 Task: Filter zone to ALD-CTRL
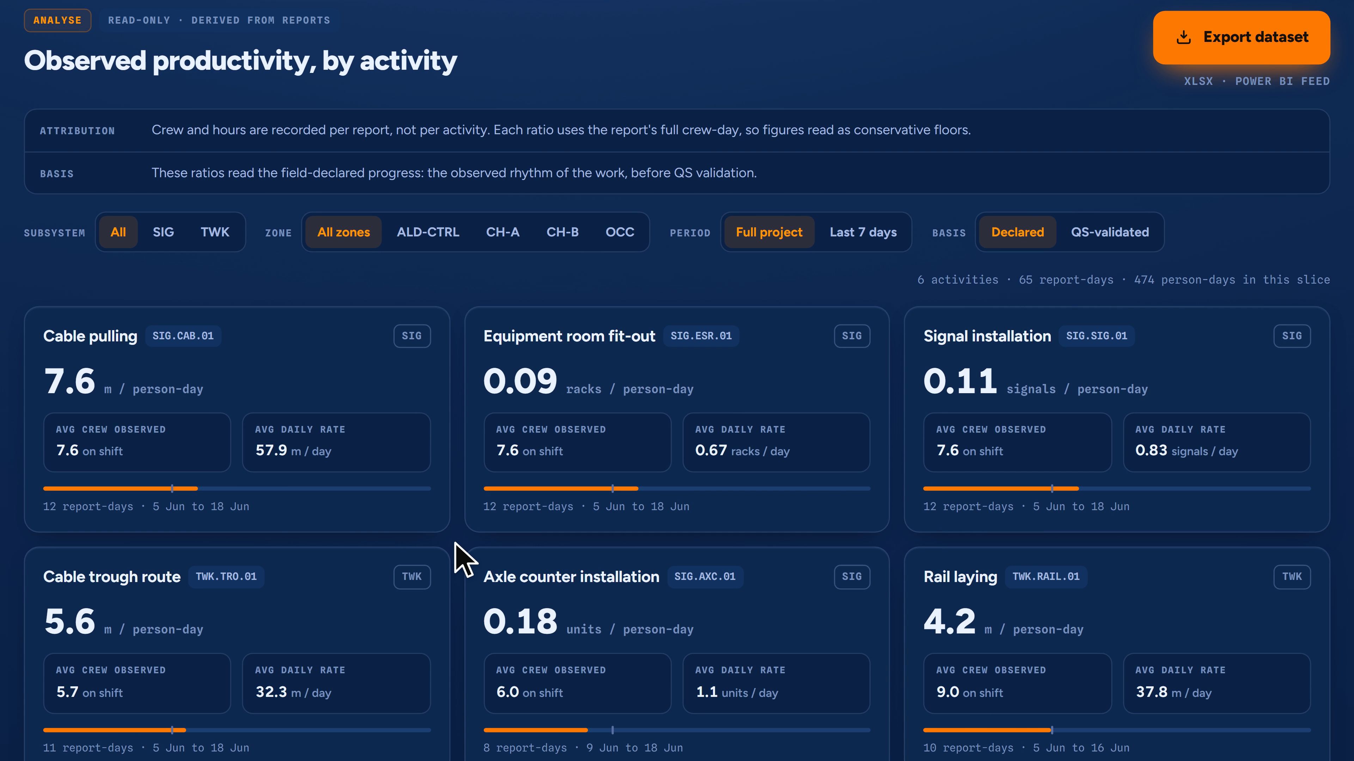pos(428,232)
